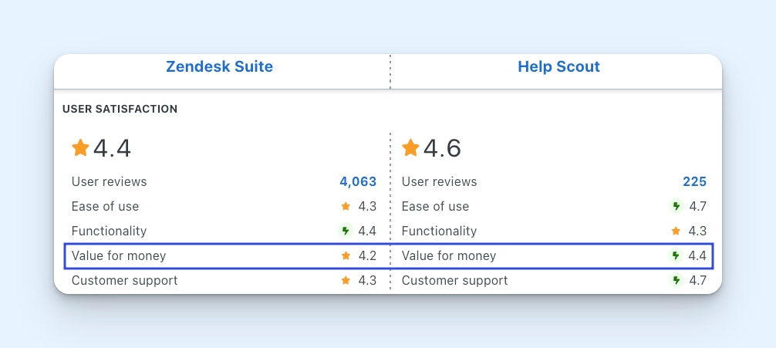
Task: Click the star icon for Zendesk Customer support
Action: tap(346, 281)
